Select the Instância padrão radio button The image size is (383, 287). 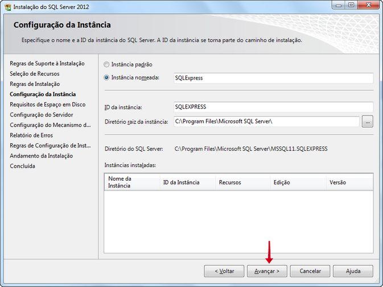pyautogui.click(x=106, y=64)
